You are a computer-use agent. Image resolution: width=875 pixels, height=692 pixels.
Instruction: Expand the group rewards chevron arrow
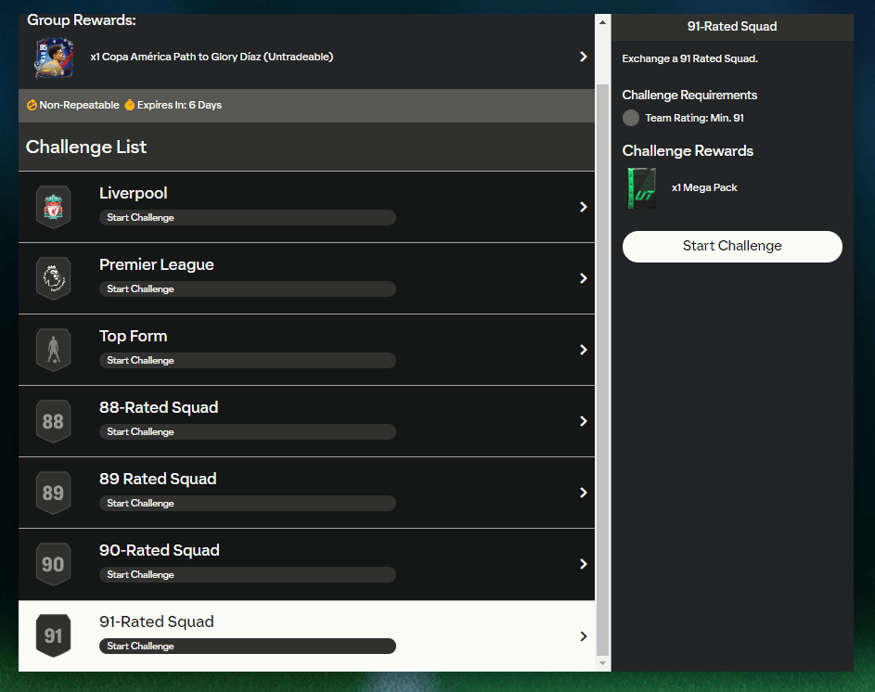click(583, 57)
